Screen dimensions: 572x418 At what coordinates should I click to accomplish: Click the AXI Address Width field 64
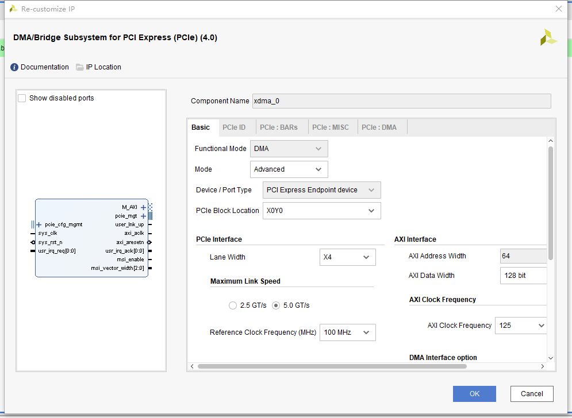[524, 256]
